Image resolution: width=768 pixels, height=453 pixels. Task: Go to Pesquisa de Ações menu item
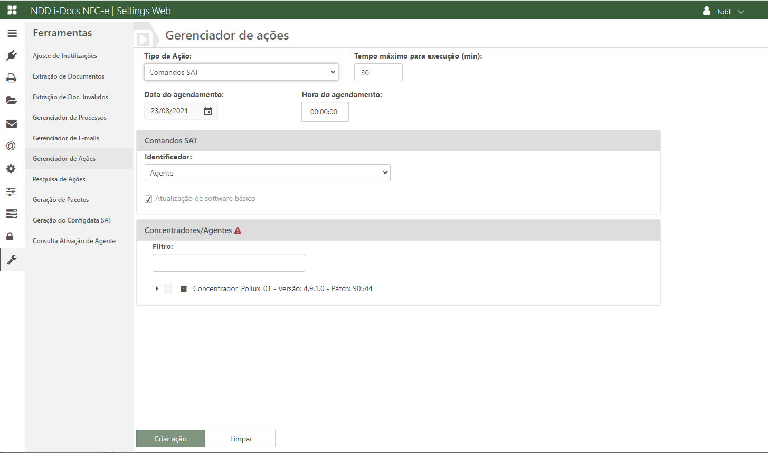59,179
